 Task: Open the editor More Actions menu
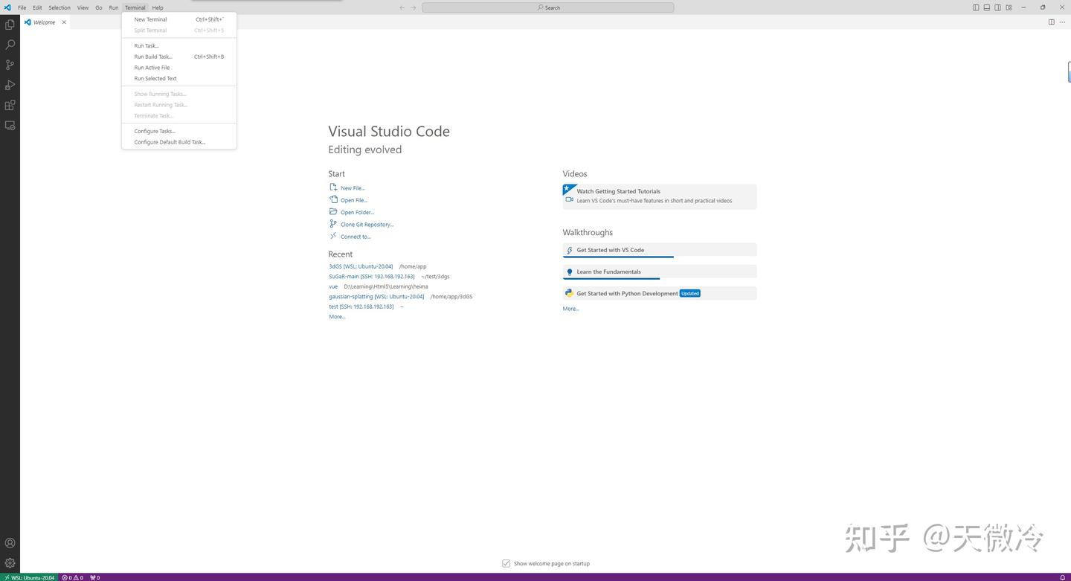coord(1063,22)
